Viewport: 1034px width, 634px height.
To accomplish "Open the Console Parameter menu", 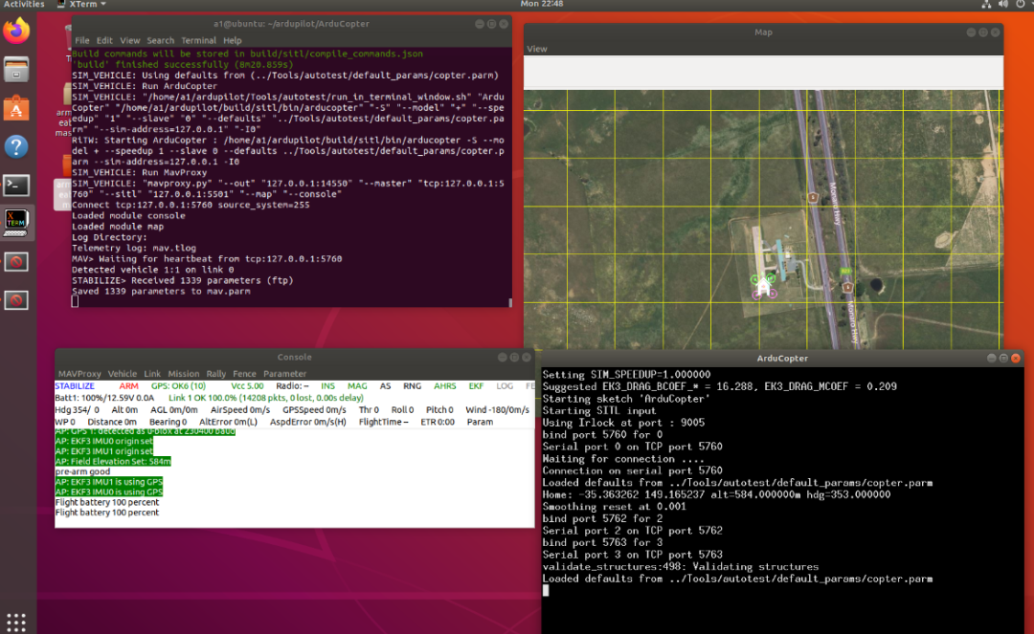I will 285,374.
